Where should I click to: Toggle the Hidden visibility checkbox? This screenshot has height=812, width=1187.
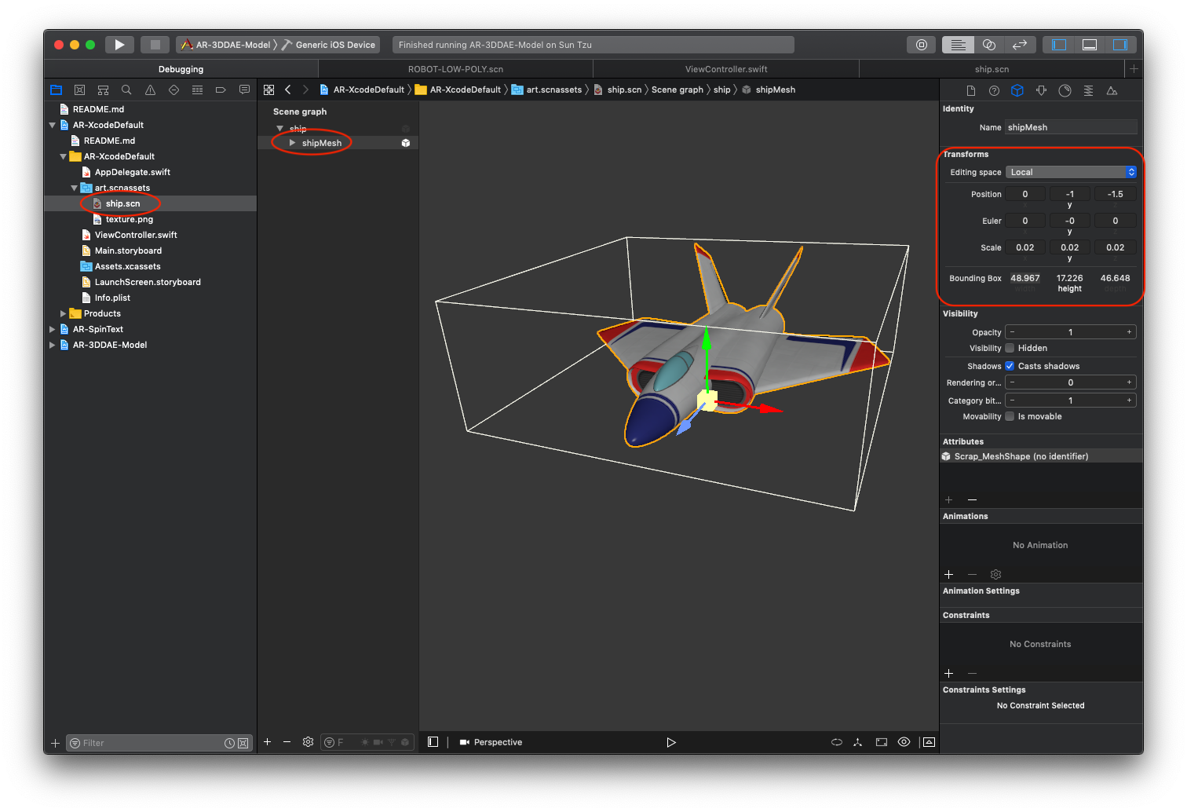[1010, 348]
